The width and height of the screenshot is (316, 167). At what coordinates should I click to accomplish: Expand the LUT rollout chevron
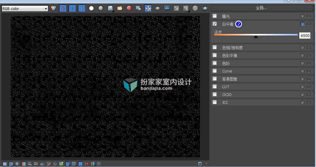point(302,87)
